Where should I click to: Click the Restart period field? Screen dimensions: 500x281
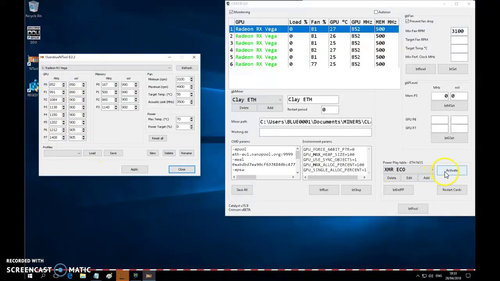[330, 110]
